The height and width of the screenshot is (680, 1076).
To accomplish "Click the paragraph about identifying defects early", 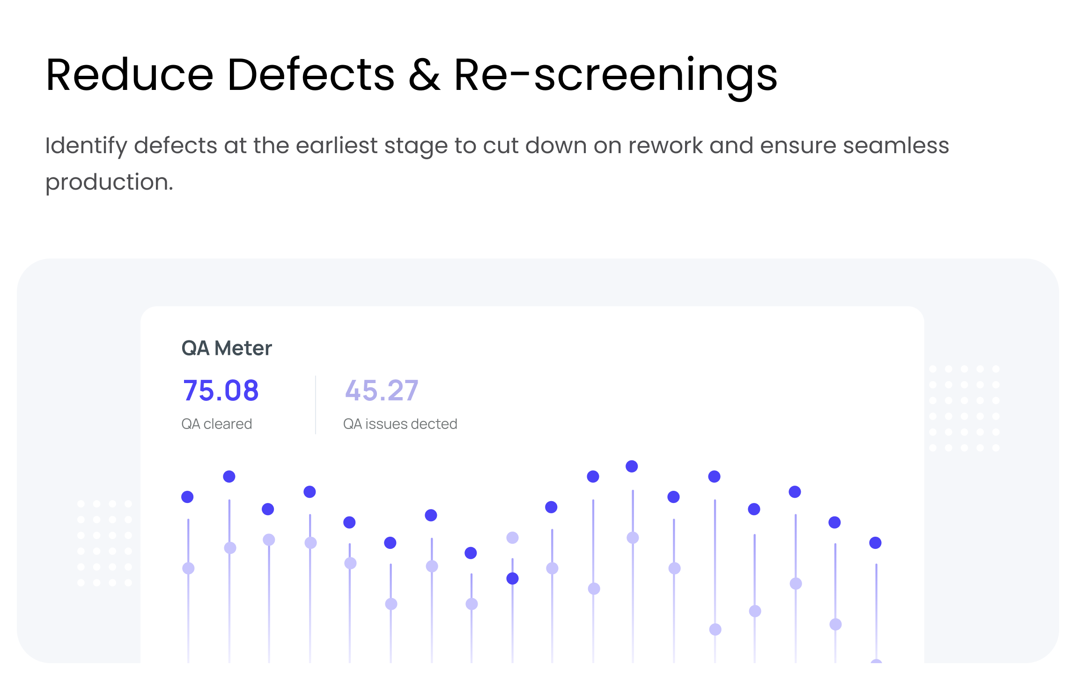I will [496, 163].
